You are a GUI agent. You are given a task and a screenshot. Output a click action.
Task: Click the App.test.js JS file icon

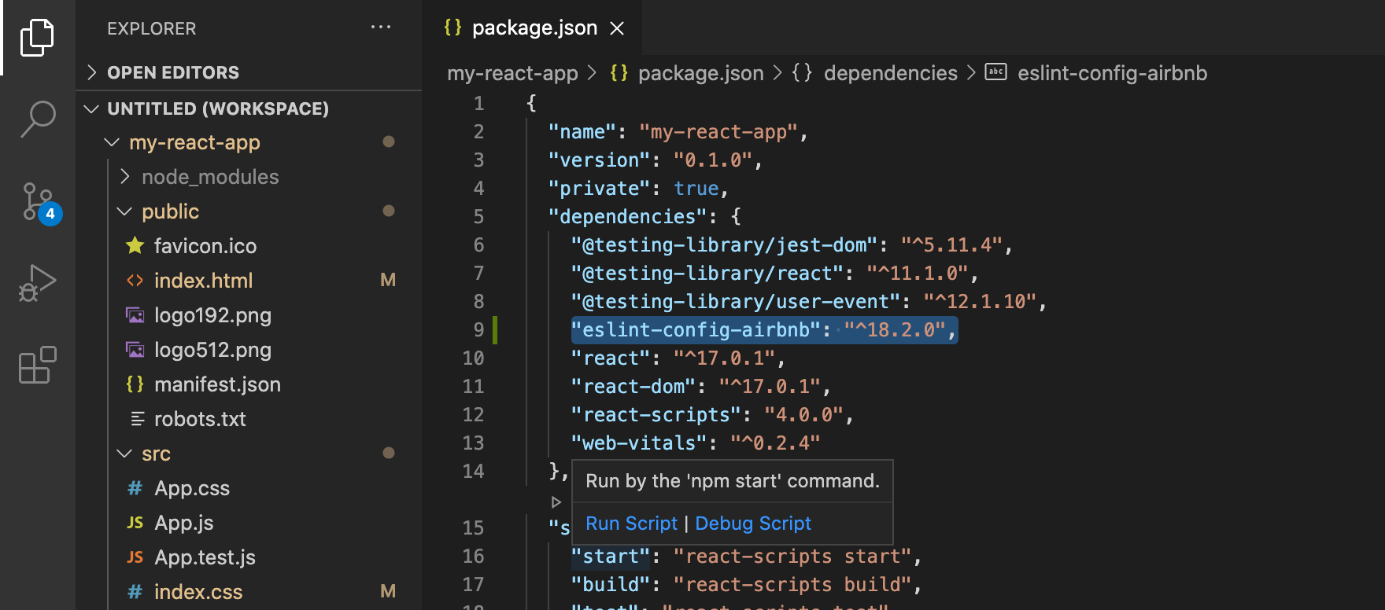click(x=135, y=557)
